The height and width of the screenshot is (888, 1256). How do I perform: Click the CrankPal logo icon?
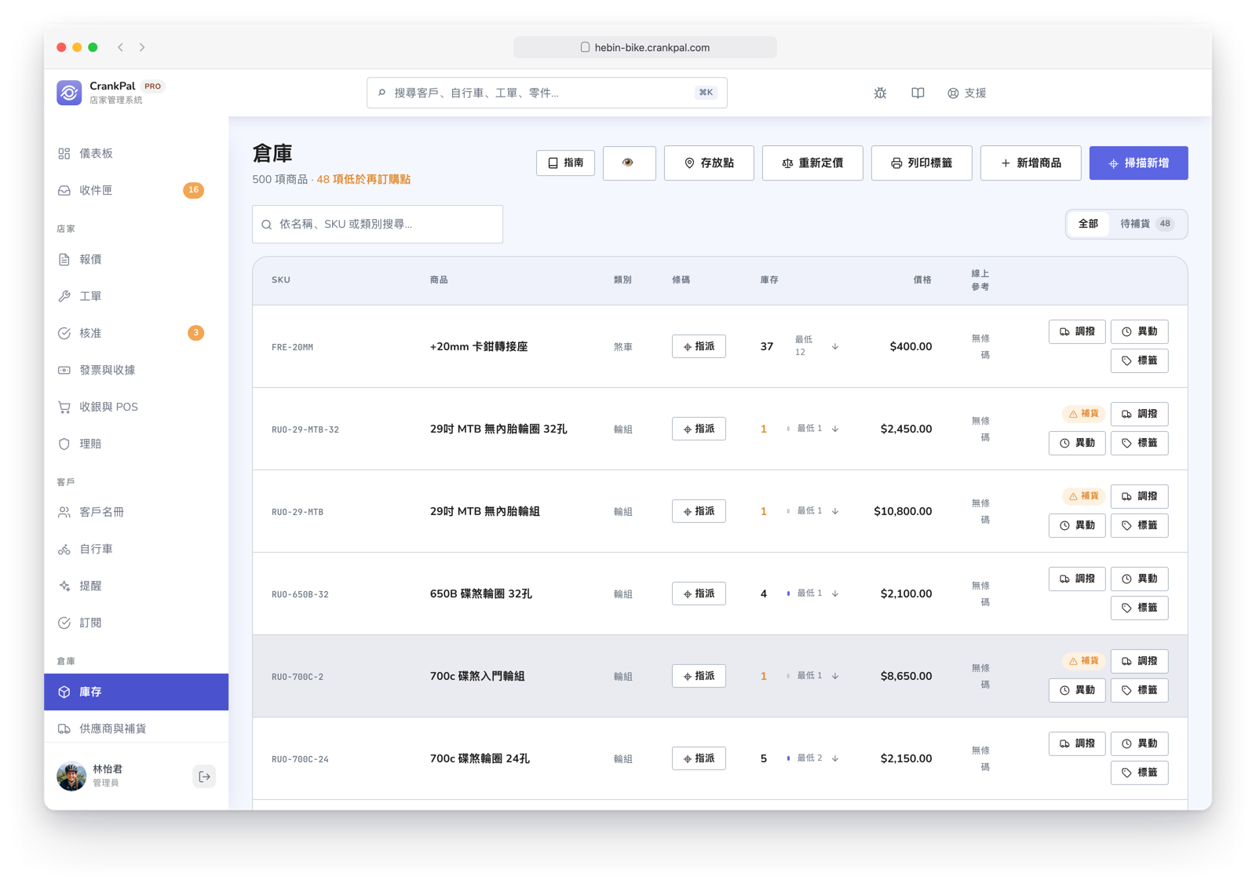[x=69, y=93]
